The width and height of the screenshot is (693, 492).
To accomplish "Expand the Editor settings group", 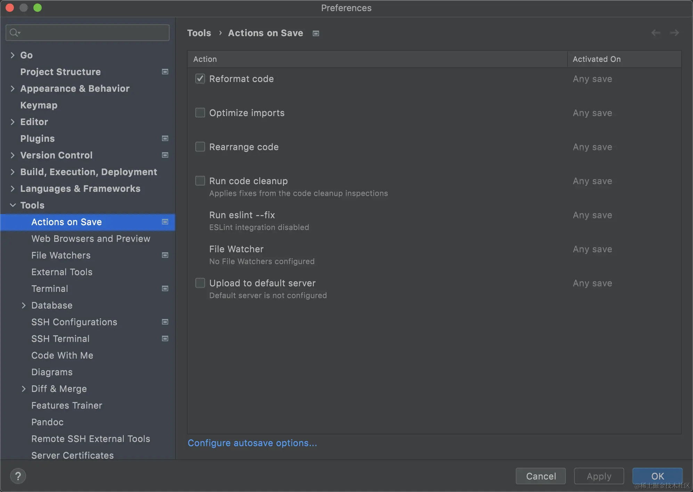I will [13, 122].
